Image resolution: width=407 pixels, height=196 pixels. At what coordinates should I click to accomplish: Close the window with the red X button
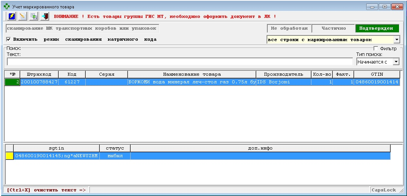(x=397, y=7)
